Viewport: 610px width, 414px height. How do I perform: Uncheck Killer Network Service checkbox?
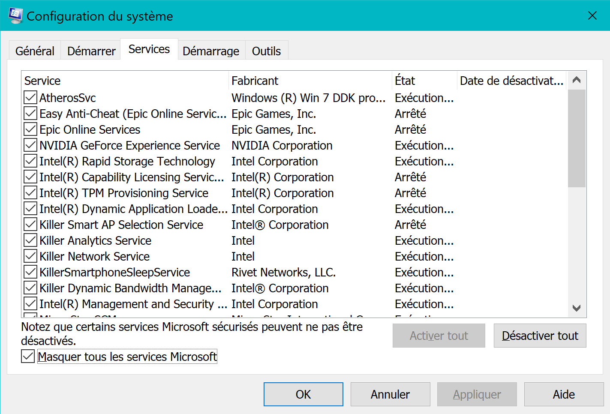click(30, 256)
